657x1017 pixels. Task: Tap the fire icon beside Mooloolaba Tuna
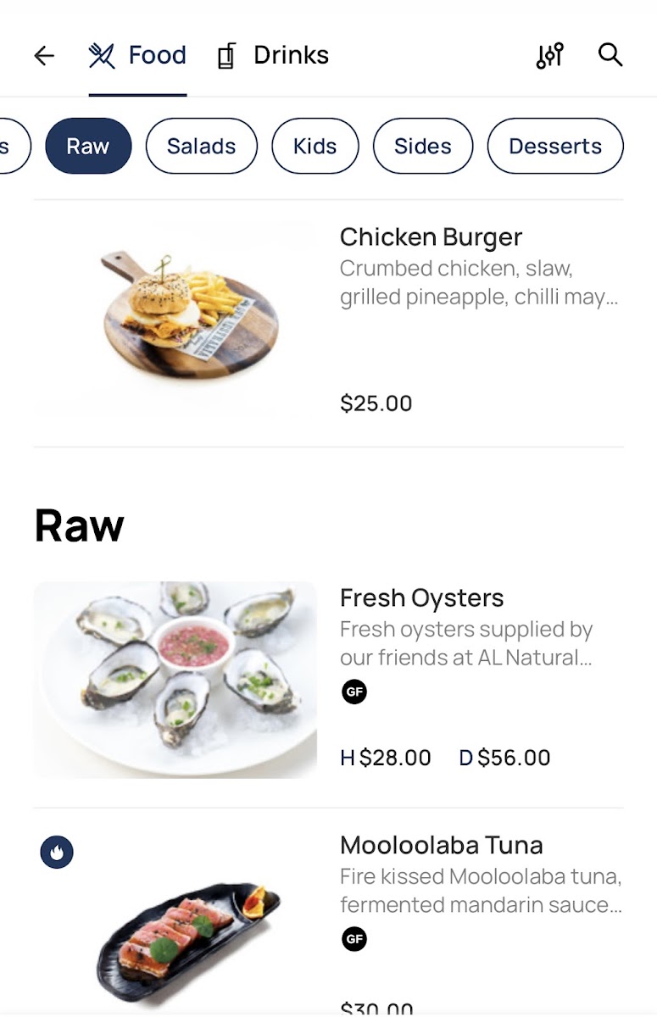[57, 853]
